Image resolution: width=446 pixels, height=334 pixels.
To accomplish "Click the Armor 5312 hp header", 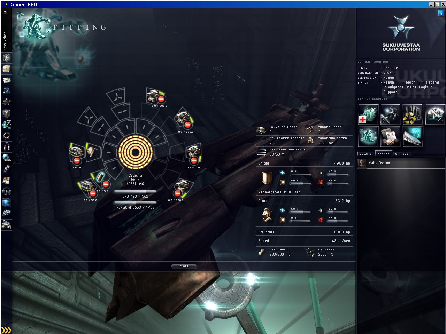I will tap(304, 201).
